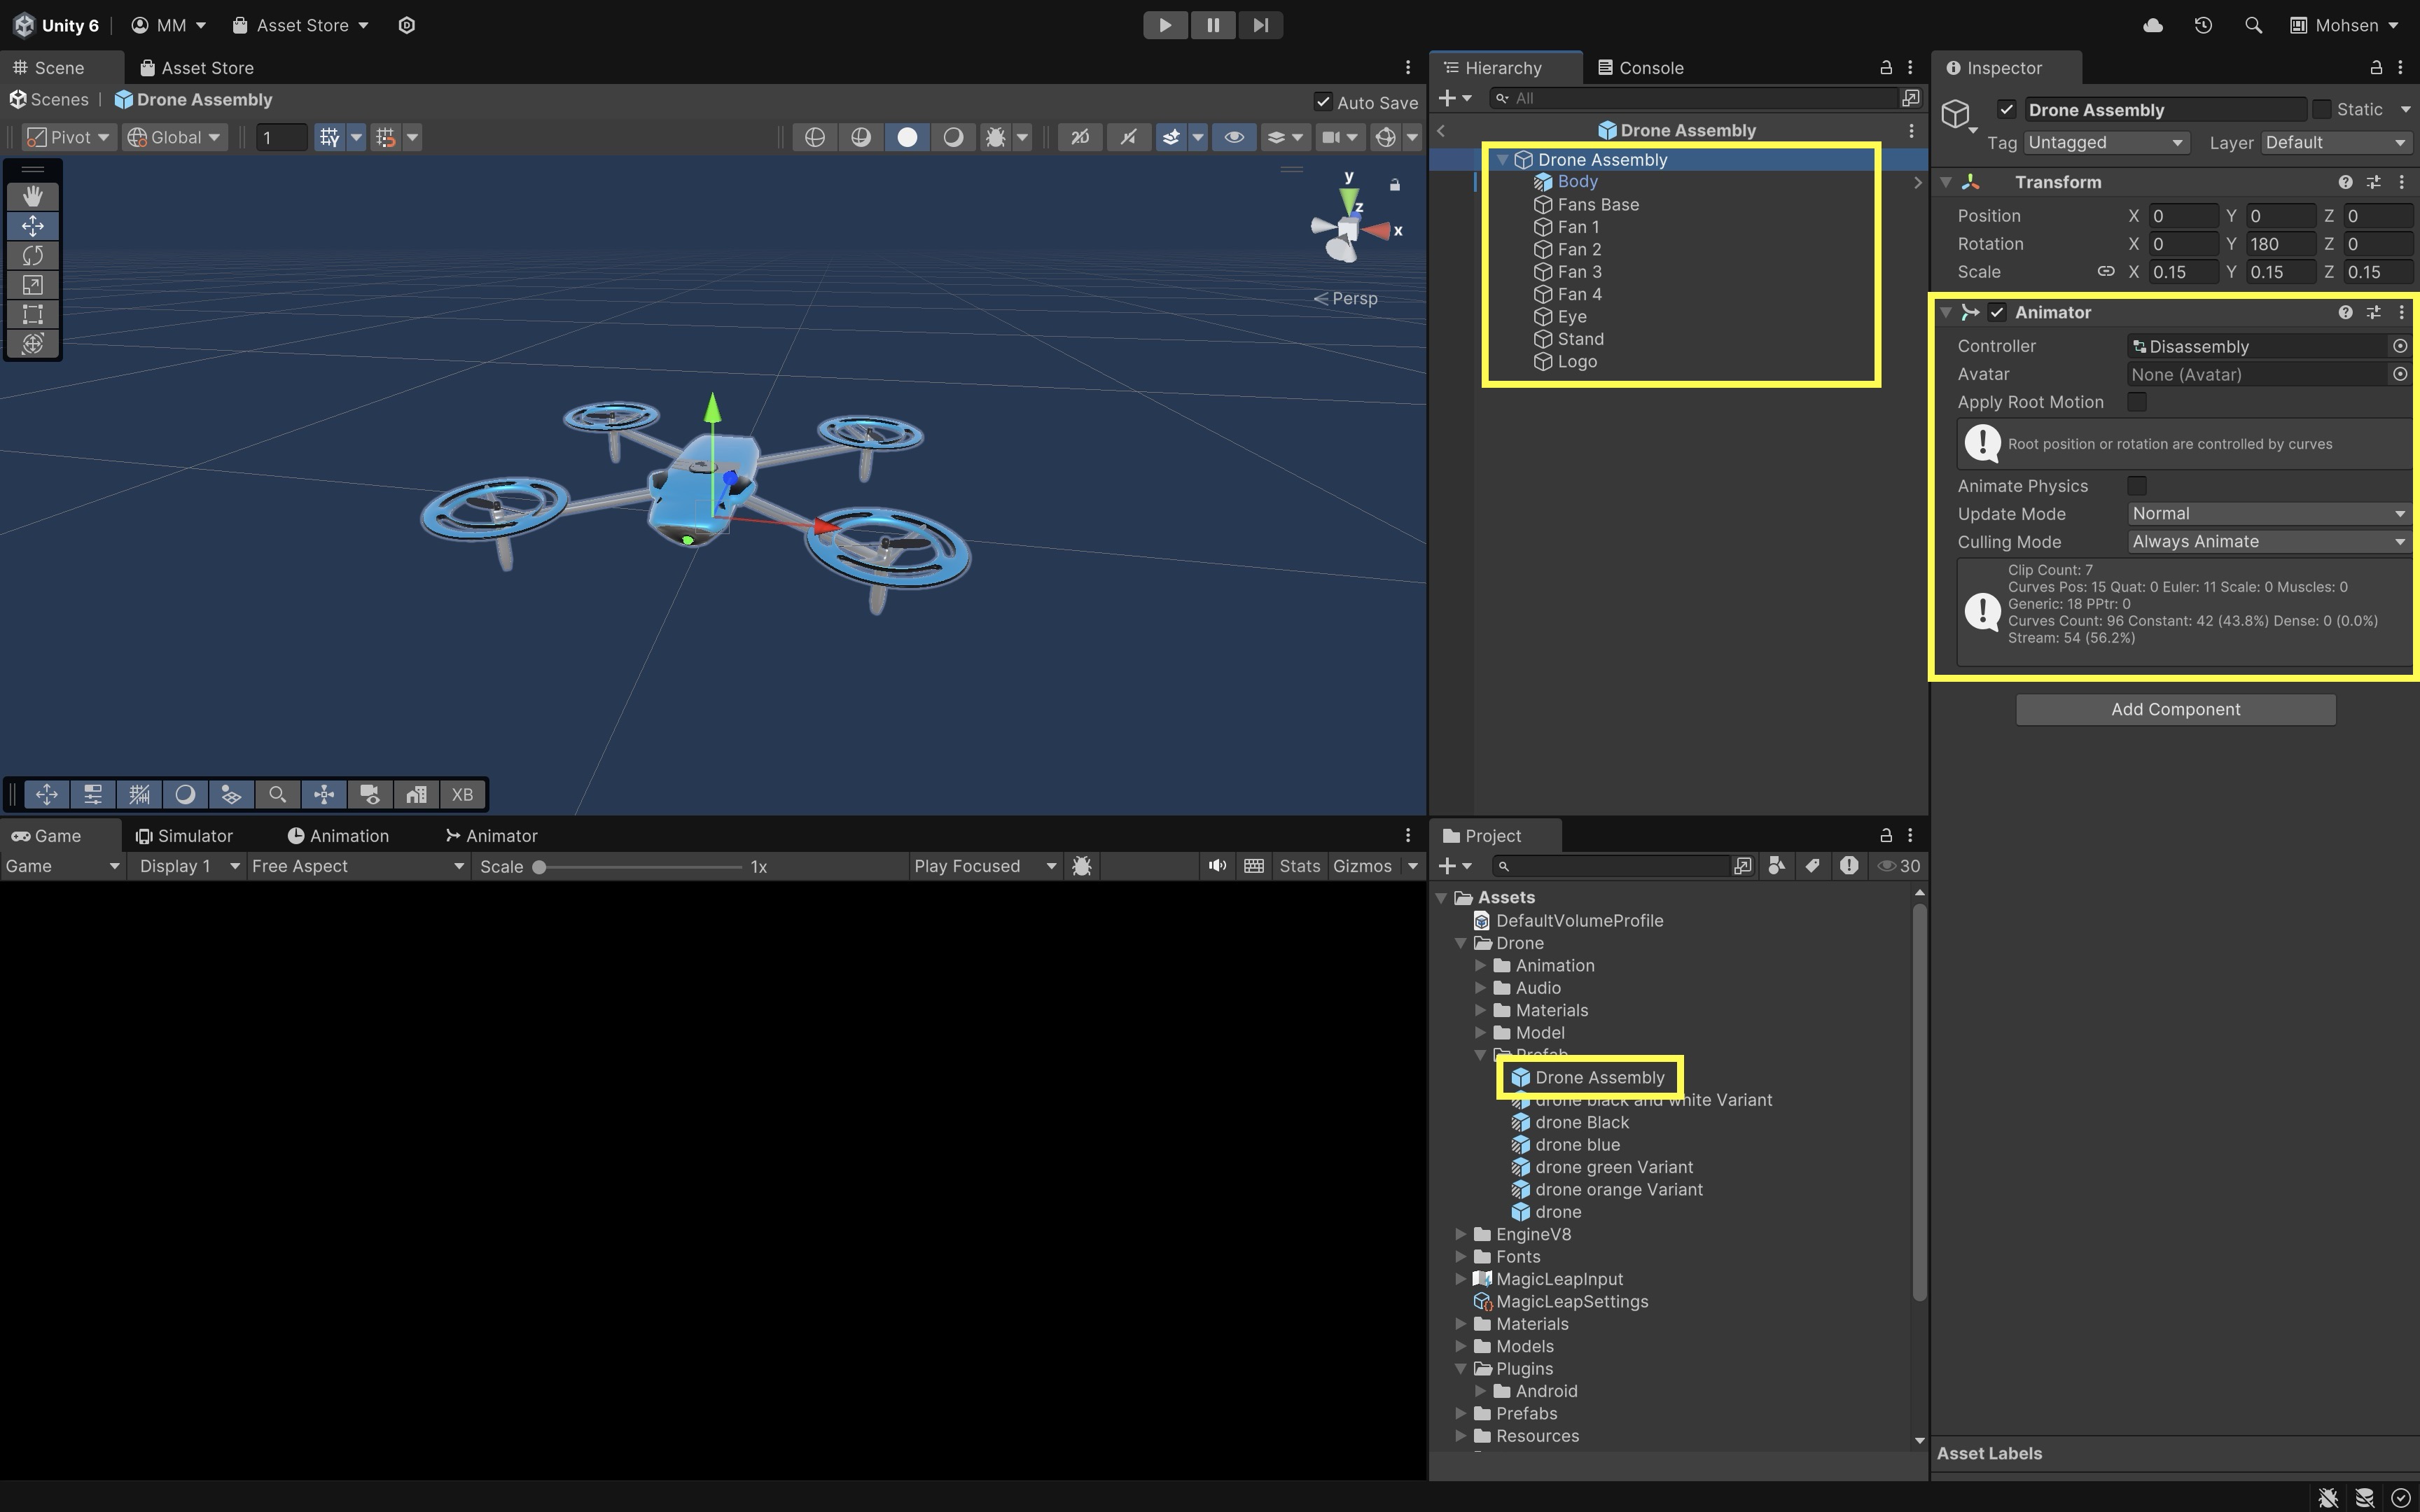Image resolution: width=2420 pixels, height=1512 pixels.
Task: Switch to the Animation tab
Action: pos(338,835)
